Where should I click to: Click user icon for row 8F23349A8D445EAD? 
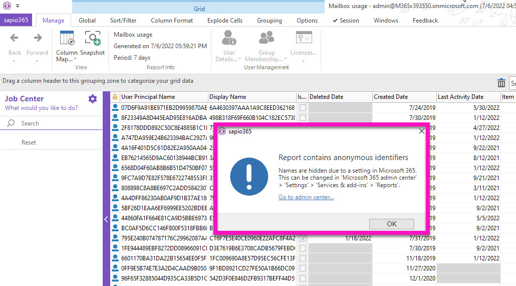pyautogui.click(x=115, y=117)
